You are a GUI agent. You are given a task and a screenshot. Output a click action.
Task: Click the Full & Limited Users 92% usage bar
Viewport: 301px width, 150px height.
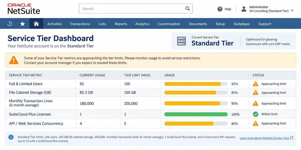point(196,84)
